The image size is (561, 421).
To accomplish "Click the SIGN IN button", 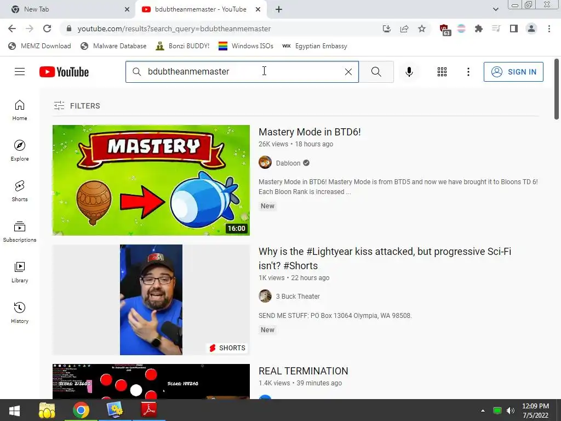I will (x=513, y=72).
